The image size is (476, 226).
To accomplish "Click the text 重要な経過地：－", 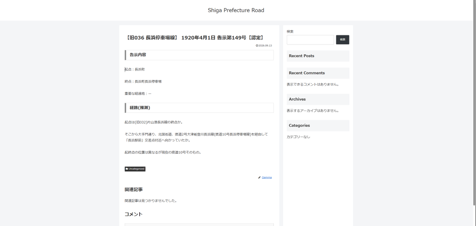I will click(138, 94).
